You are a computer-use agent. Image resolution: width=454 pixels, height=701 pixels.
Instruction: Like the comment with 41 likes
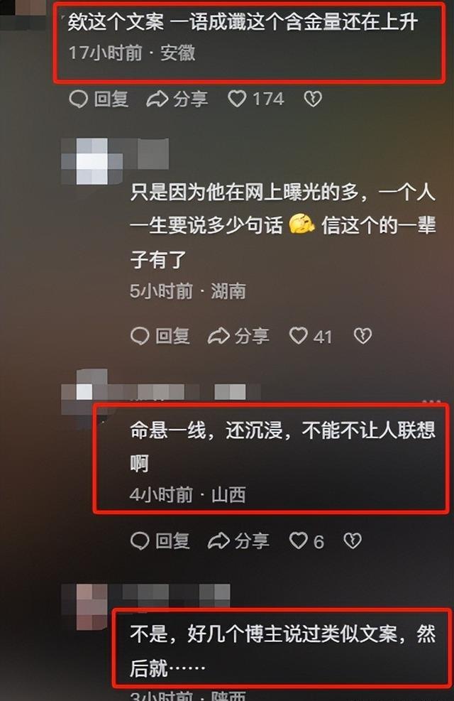[x=298, y=336]
